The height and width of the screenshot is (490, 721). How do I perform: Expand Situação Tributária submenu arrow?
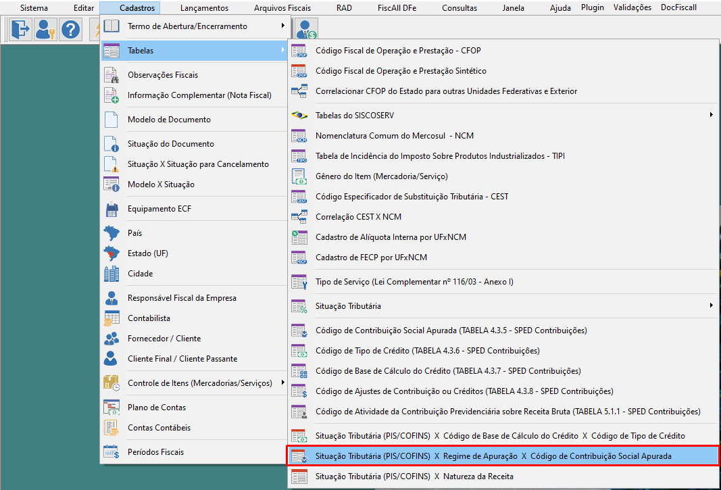[x=711, y=305]
